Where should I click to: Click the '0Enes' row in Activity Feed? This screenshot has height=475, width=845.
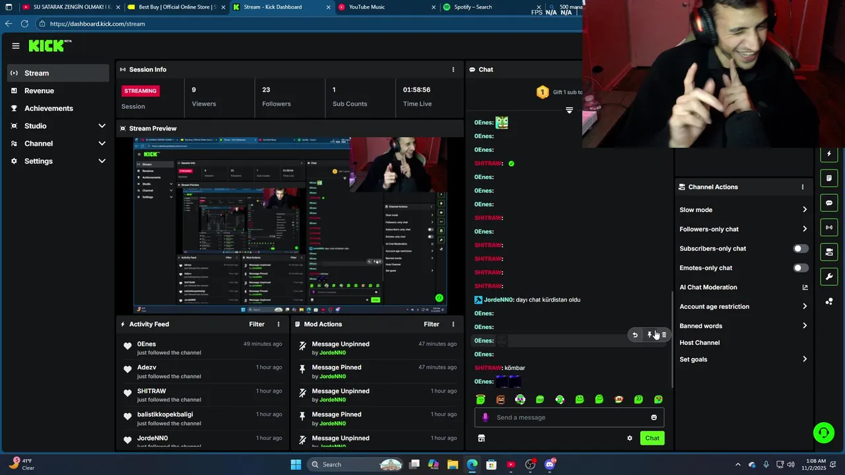point(201,348)
